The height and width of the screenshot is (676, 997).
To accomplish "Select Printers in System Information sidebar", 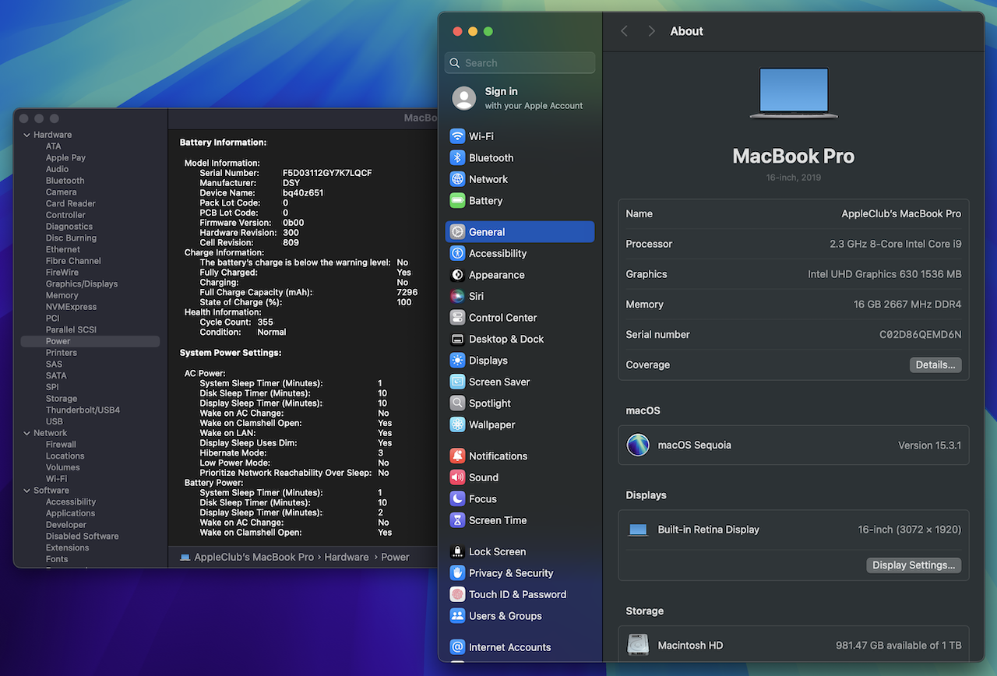I will coord(61,353).
